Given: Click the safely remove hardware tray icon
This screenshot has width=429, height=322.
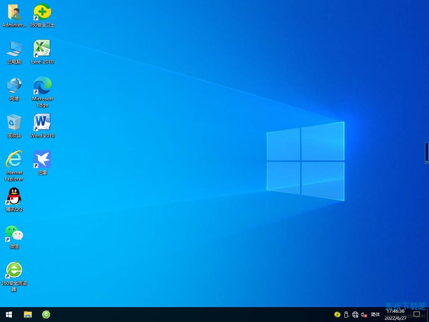Looking at the screenshot, I should pyautogui.click(x=346, y=314).
